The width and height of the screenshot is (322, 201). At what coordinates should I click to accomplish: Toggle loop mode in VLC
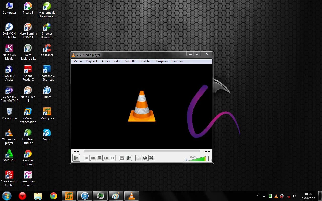(x=145, y=158)
